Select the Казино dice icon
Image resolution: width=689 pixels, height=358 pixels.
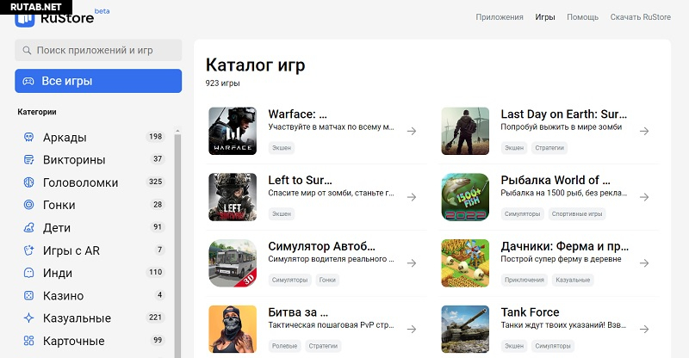[x=28, y=296]
